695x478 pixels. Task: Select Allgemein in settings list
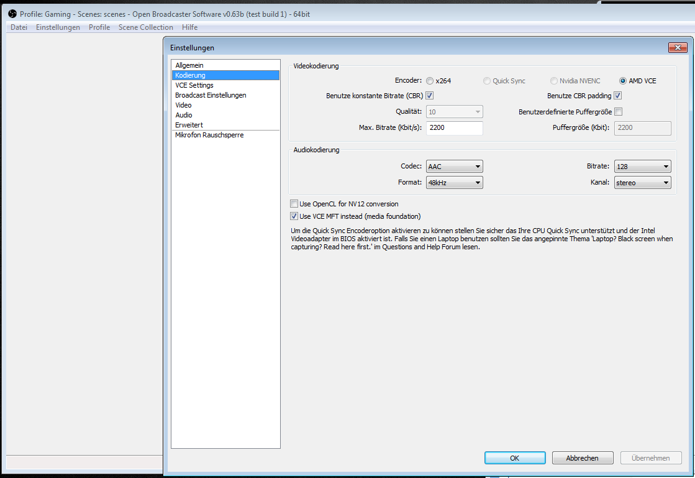(225, 65)
